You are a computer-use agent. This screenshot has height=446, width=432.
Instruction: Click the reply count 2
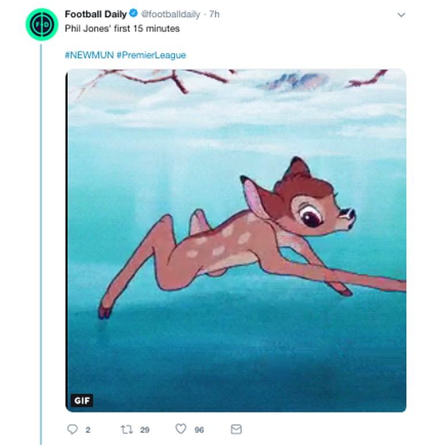[88, 430]
